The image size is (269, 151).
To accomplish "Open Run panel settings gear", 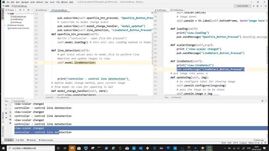I will tap(262, 101).
